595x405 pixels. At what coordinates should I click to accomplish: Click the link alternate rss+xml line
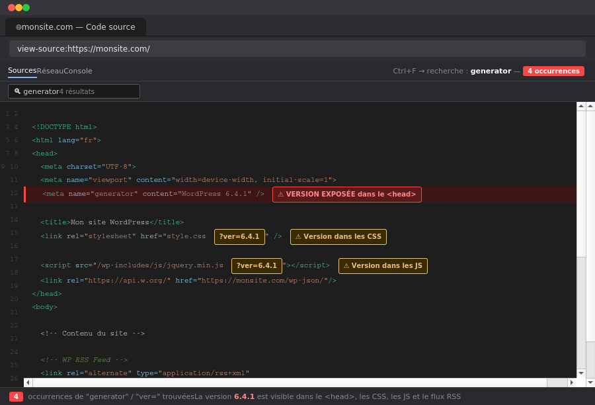[145, 373]
